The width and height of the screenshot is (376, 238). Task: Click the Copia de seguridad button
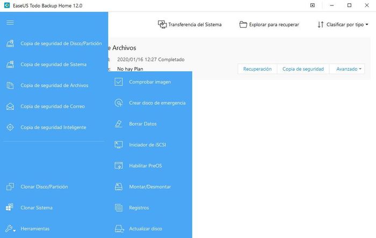click(x=303, y=69)
